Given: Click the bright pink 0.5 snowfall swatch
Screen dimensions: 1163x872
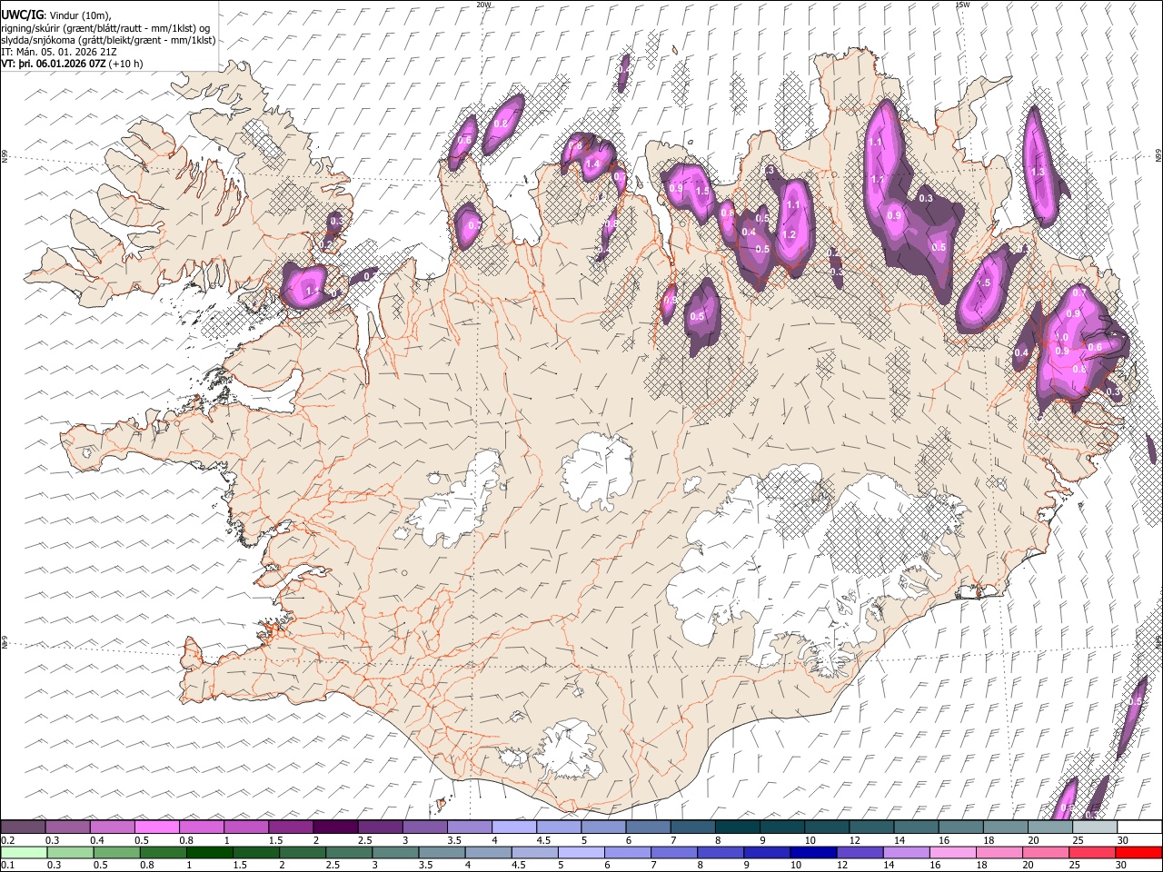Looking at the screenshot, I should pyautogui.click(x=157, y=827).
